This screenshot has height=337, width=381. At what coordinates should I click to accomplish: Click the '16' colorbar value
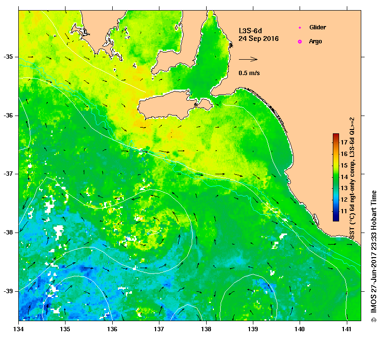coord(344,154)
